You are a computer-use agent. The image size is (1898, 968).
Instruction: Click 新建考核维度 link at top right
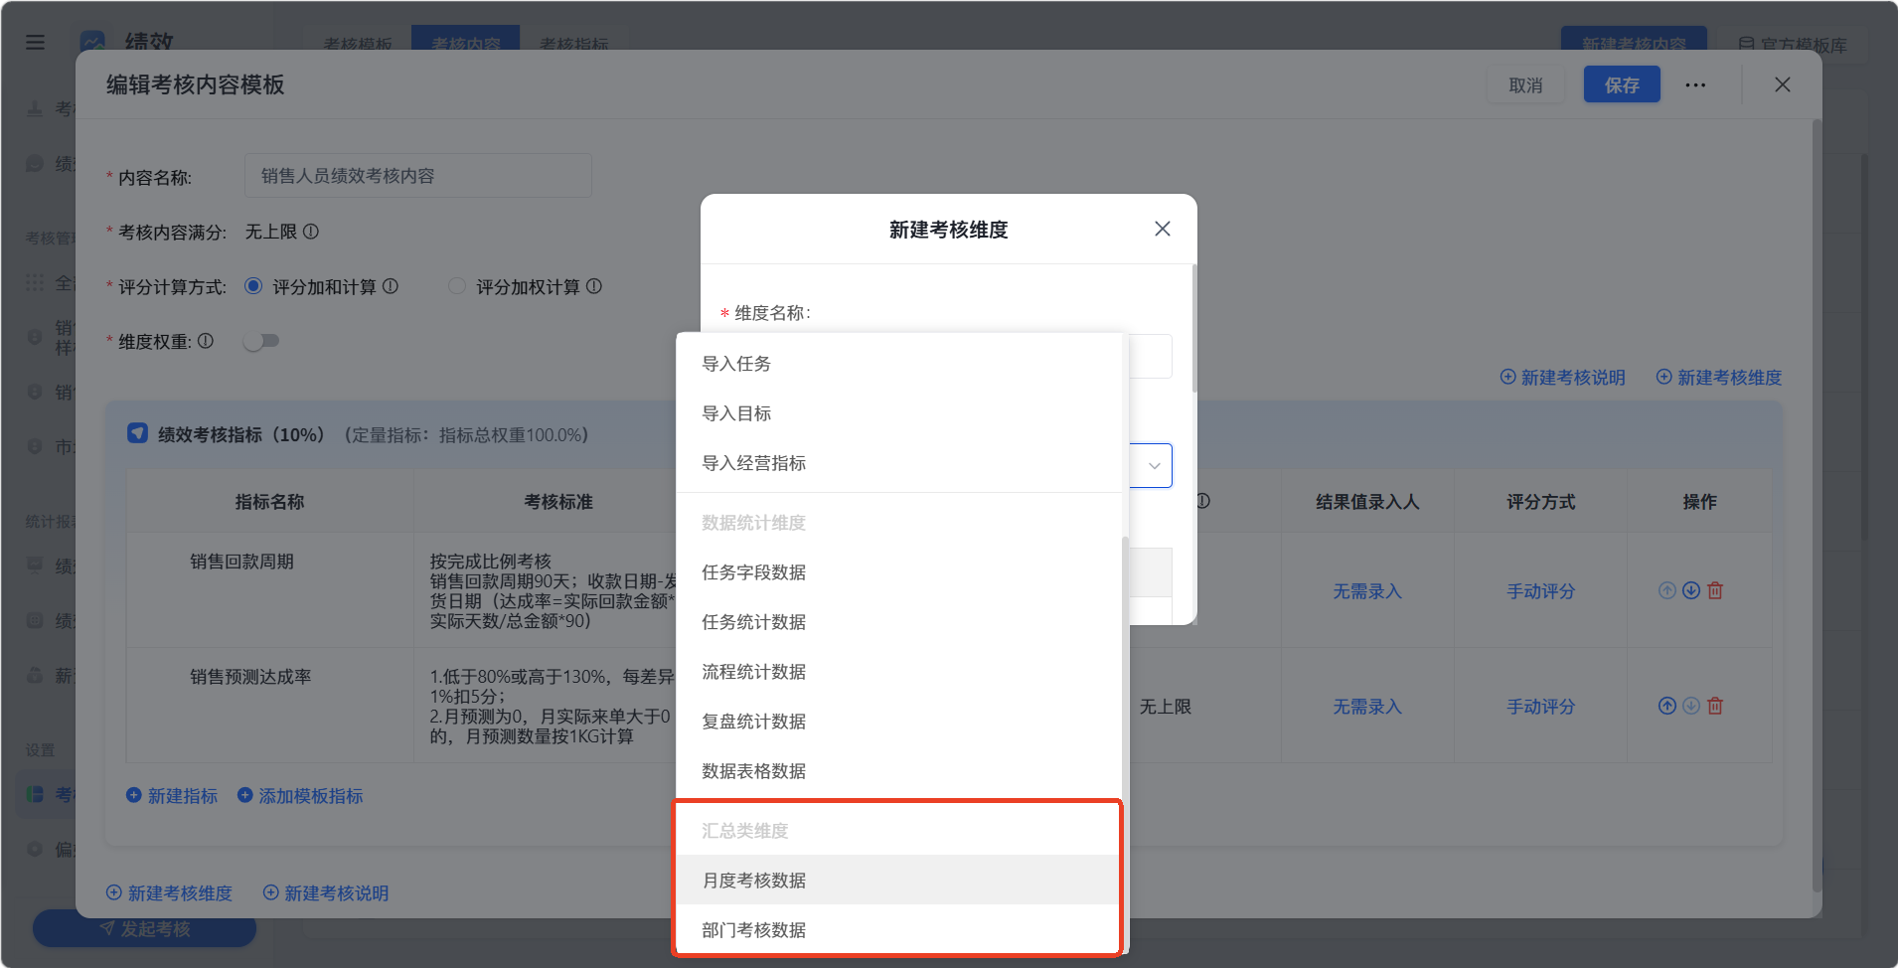click(1718, 378)
